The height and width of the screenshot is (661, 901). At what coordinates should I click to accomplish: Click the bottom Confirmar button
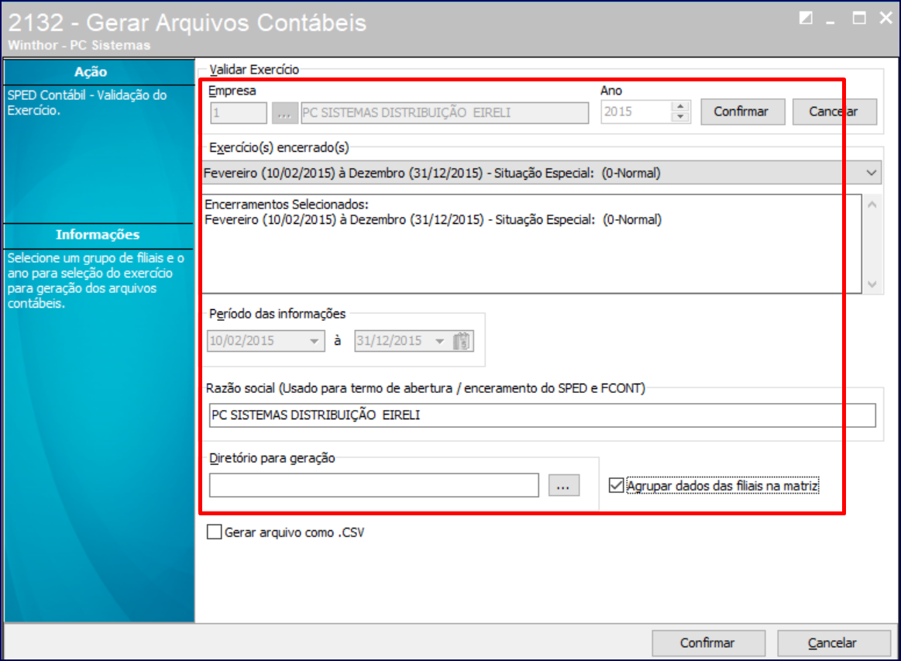pos(708,642)
